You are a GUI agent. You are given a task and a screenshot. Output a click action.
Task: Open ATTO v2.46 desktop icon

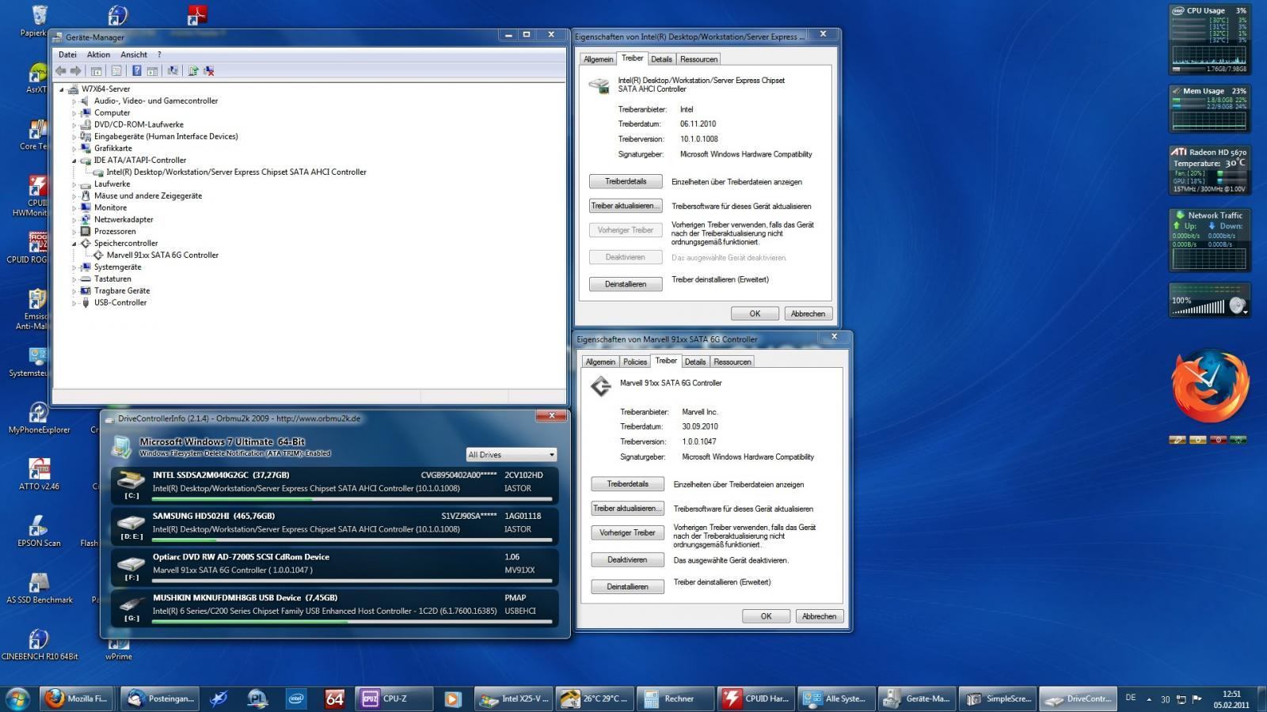[39, 474]
